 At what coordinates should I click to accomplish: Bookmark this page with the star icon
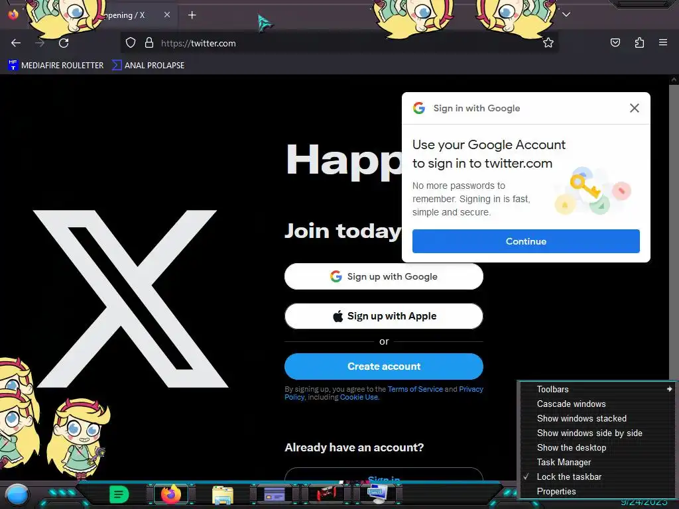(x=548, y=43)
